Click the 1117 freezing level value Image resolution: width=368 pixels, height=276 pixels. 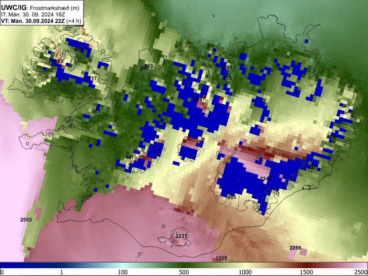[91, 78]
